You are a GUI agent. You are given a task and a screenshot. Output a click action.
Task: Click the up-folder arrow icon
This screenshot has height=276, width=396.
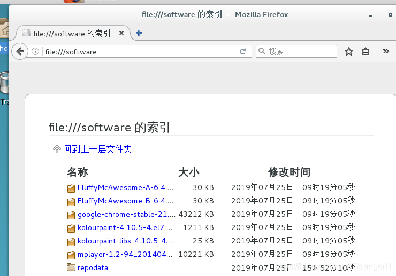pyautogui.click(x=57, y=149)
